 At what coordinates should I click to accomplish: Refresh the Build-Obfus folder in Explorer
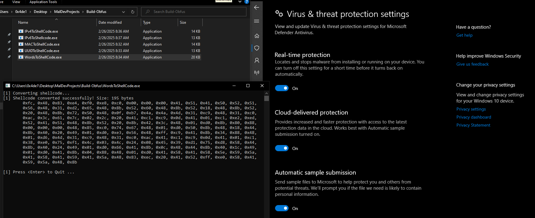(133, 12)
